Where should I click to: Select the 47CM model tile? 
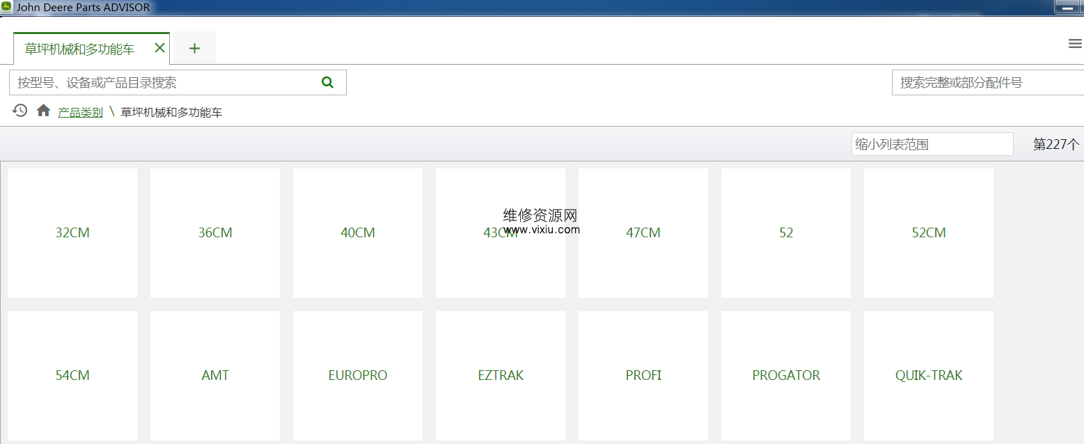[x=643, y=233]
